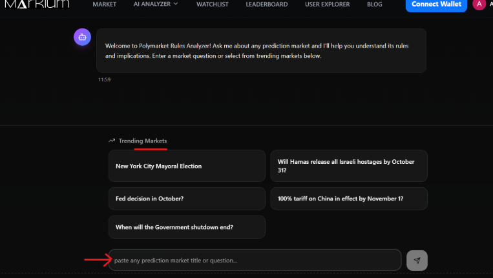This screenshot has width=493, height=278.
Task: Choose the Hamas release Israeli hostages market
Action: (349, 166)
